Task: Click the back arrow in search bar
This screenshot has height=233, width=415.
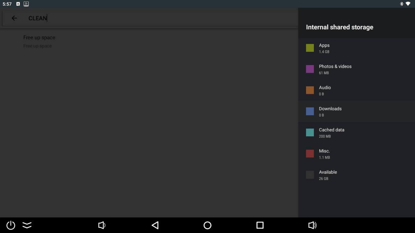Action: 14,18
